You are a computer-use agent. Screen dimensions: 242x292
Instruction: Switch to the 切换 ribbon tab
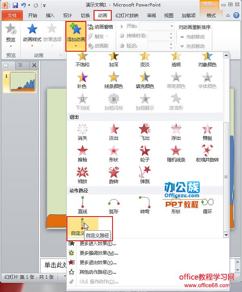click(85, 15)
